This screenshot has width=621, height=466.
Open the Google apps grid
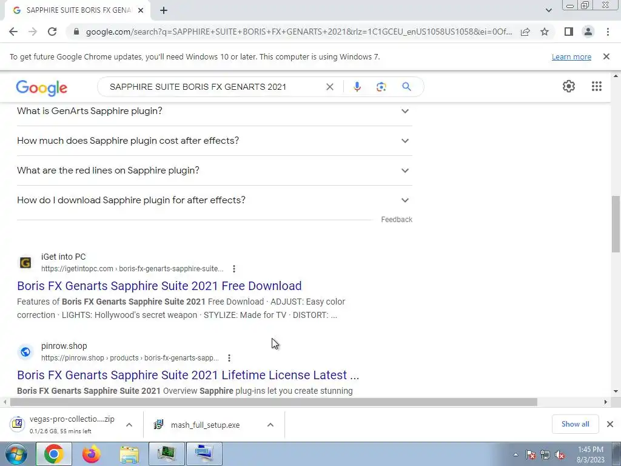[x=597, y=86]
